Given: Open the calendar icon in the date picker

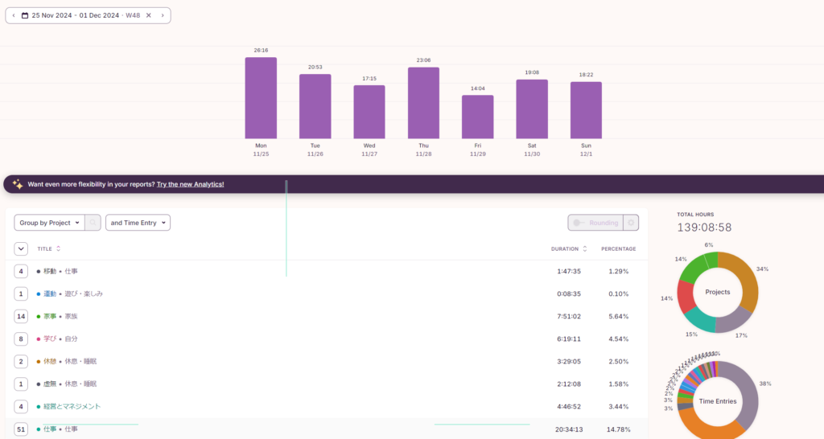Looking at the screenshot, I should pyautogui.click(x=25, y=15).
